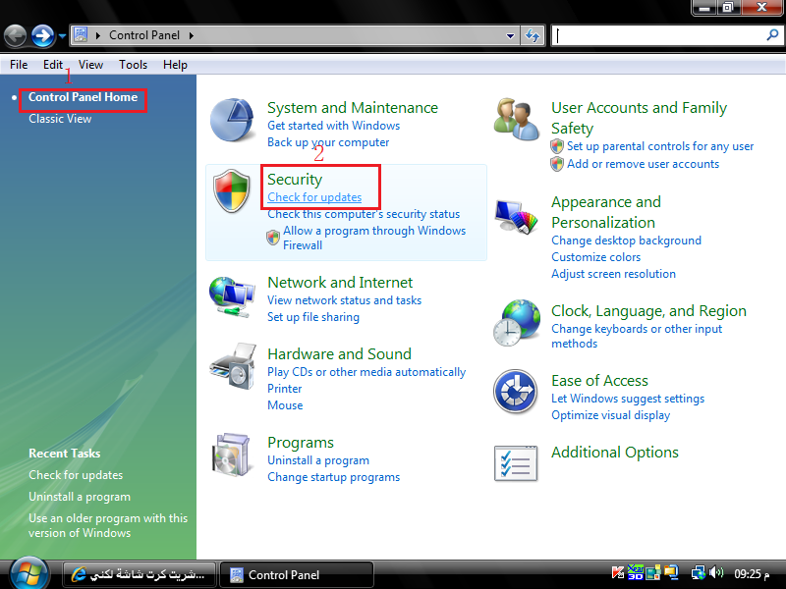
Task: Click Set up file sharing
Action: point(313,317)
